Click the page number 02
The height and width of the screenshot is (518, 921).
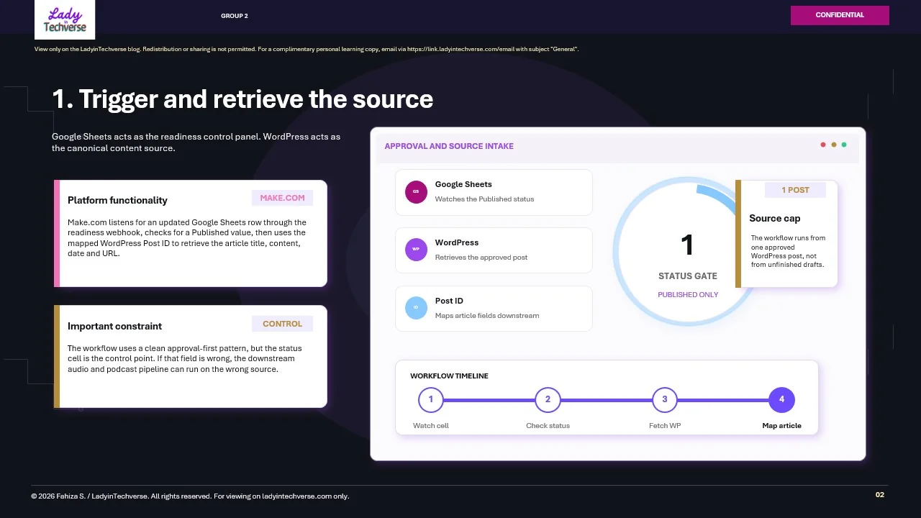(x=880, y=495)
